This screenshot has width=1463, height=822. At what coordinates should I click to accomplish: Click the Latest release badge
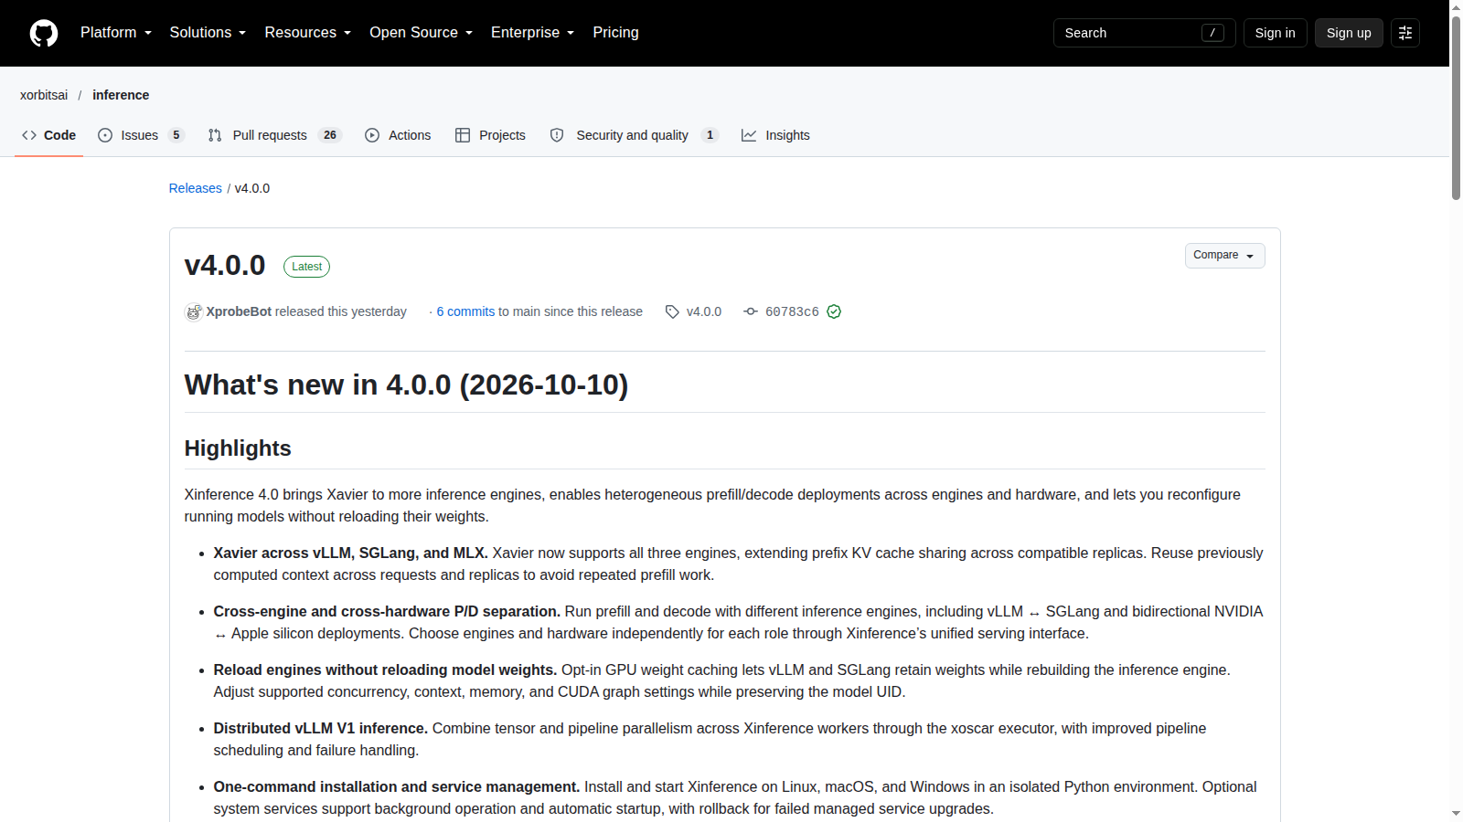(306, 267)
